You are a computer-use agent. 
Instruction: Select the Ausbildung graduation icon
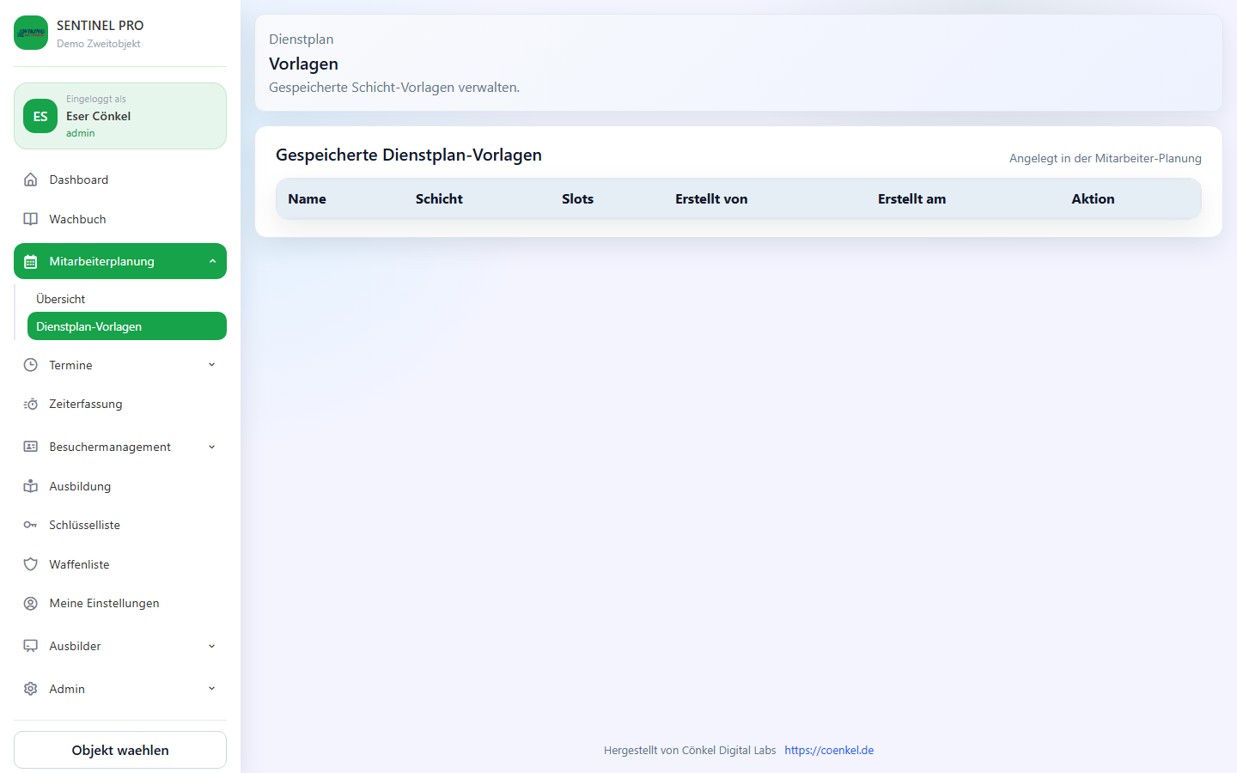click(30, 486)
